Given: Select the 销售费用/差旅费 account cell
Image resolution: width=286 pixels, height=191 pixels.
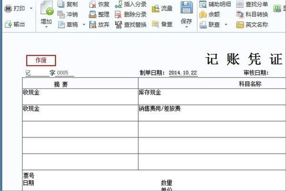Looking at the screenshot, I should [x=159, y=109].
